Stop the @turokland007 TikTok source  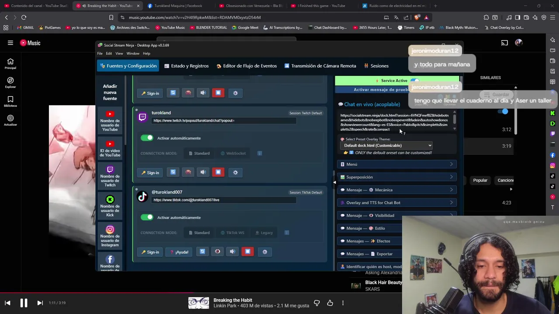coord(248,252)
